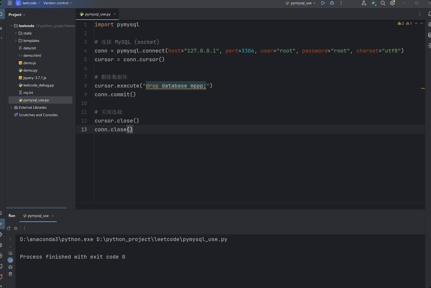The image size is (431, 288).
Task: Click the port value 3306
Action: coord(248,51)
